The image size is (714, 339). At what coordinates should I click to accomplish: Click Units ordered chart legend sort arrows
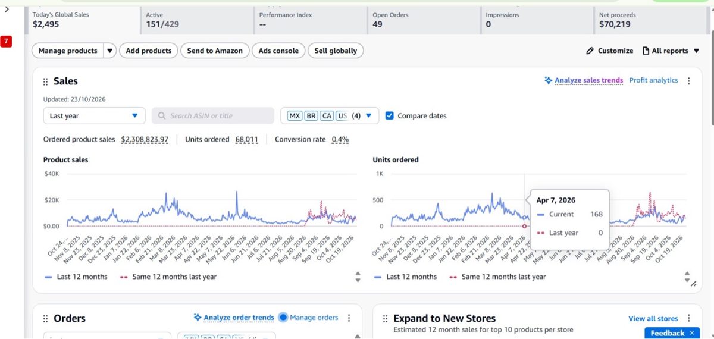[687, 277]
